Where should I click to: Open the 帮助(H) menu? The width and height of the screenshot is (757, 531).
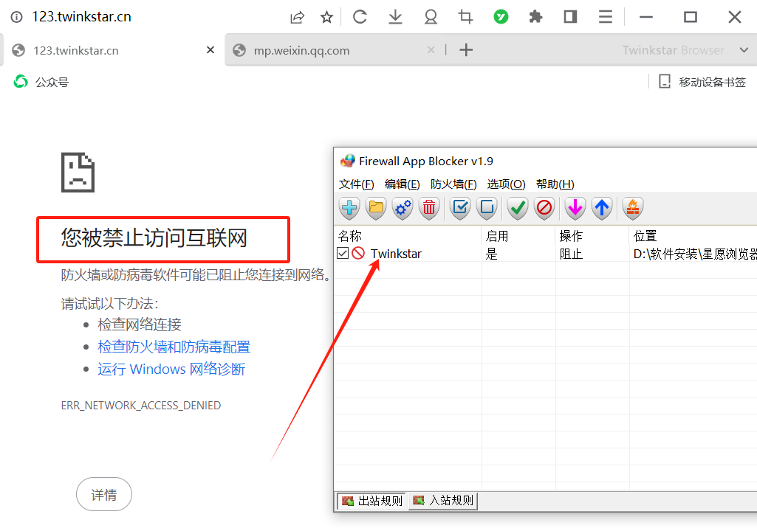[555, 184]
